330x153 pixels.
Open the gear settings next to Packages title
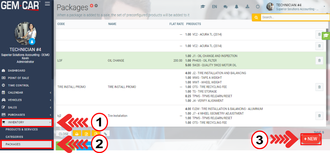[x=96, y=6]
